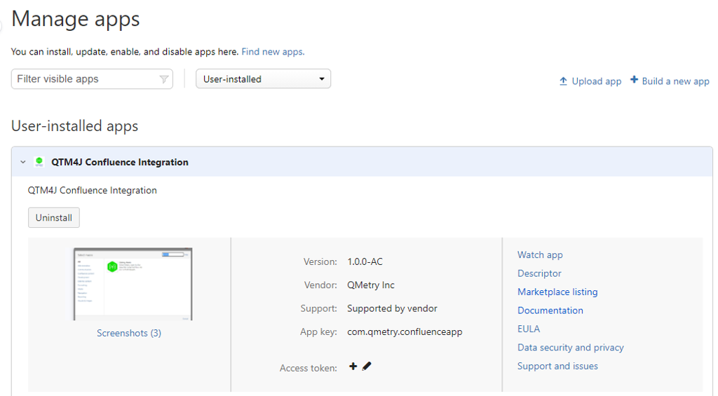Image resolution: width=718 pixels, height=396 pixels.
Task: Click the Watch app link
Action: point(540,255)
